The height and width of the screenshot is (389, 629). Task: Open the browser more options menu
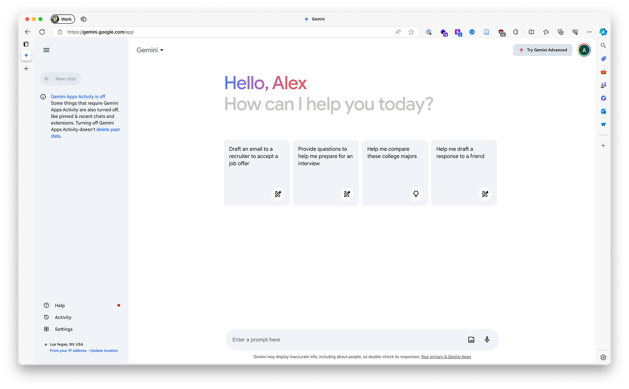click(x=589, y=32)
